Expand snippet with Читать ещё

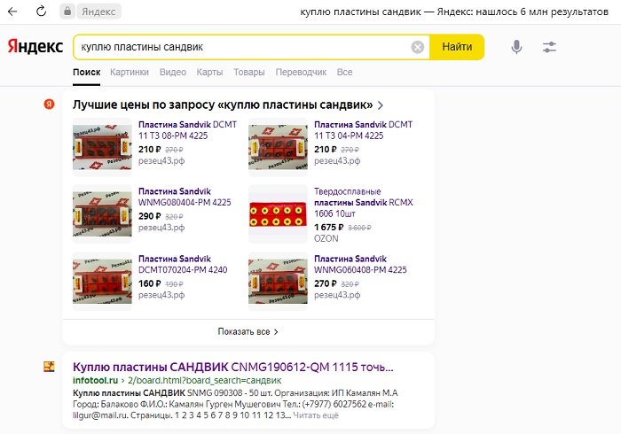click(316, 415)
